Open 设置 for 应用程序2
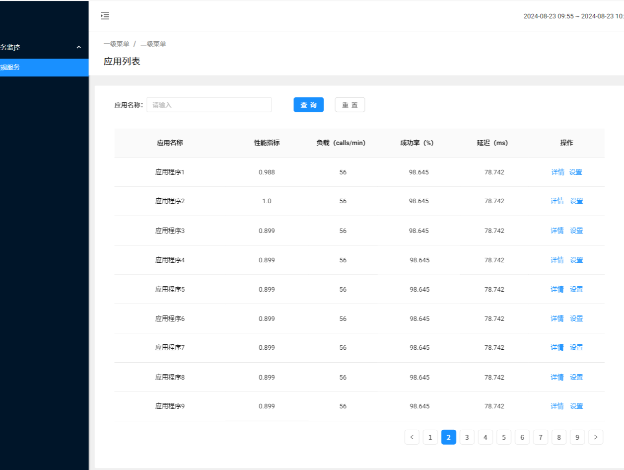This screenshot has height=470, width=624. coord(576,201)
